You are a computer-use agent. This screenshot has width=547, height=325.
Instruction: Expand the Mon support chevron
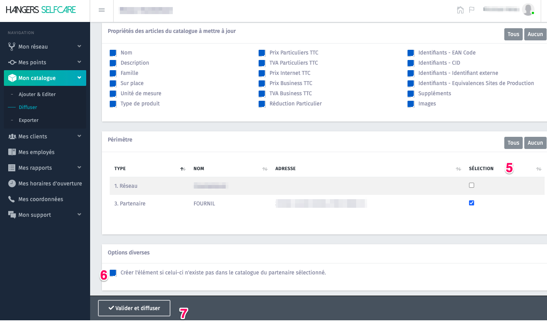[79, 214]
